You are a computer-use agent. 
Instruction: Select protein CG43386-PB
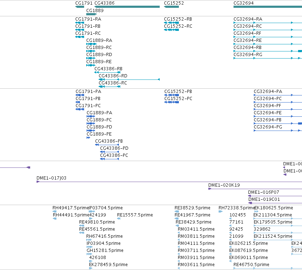(x=109, y=141)
